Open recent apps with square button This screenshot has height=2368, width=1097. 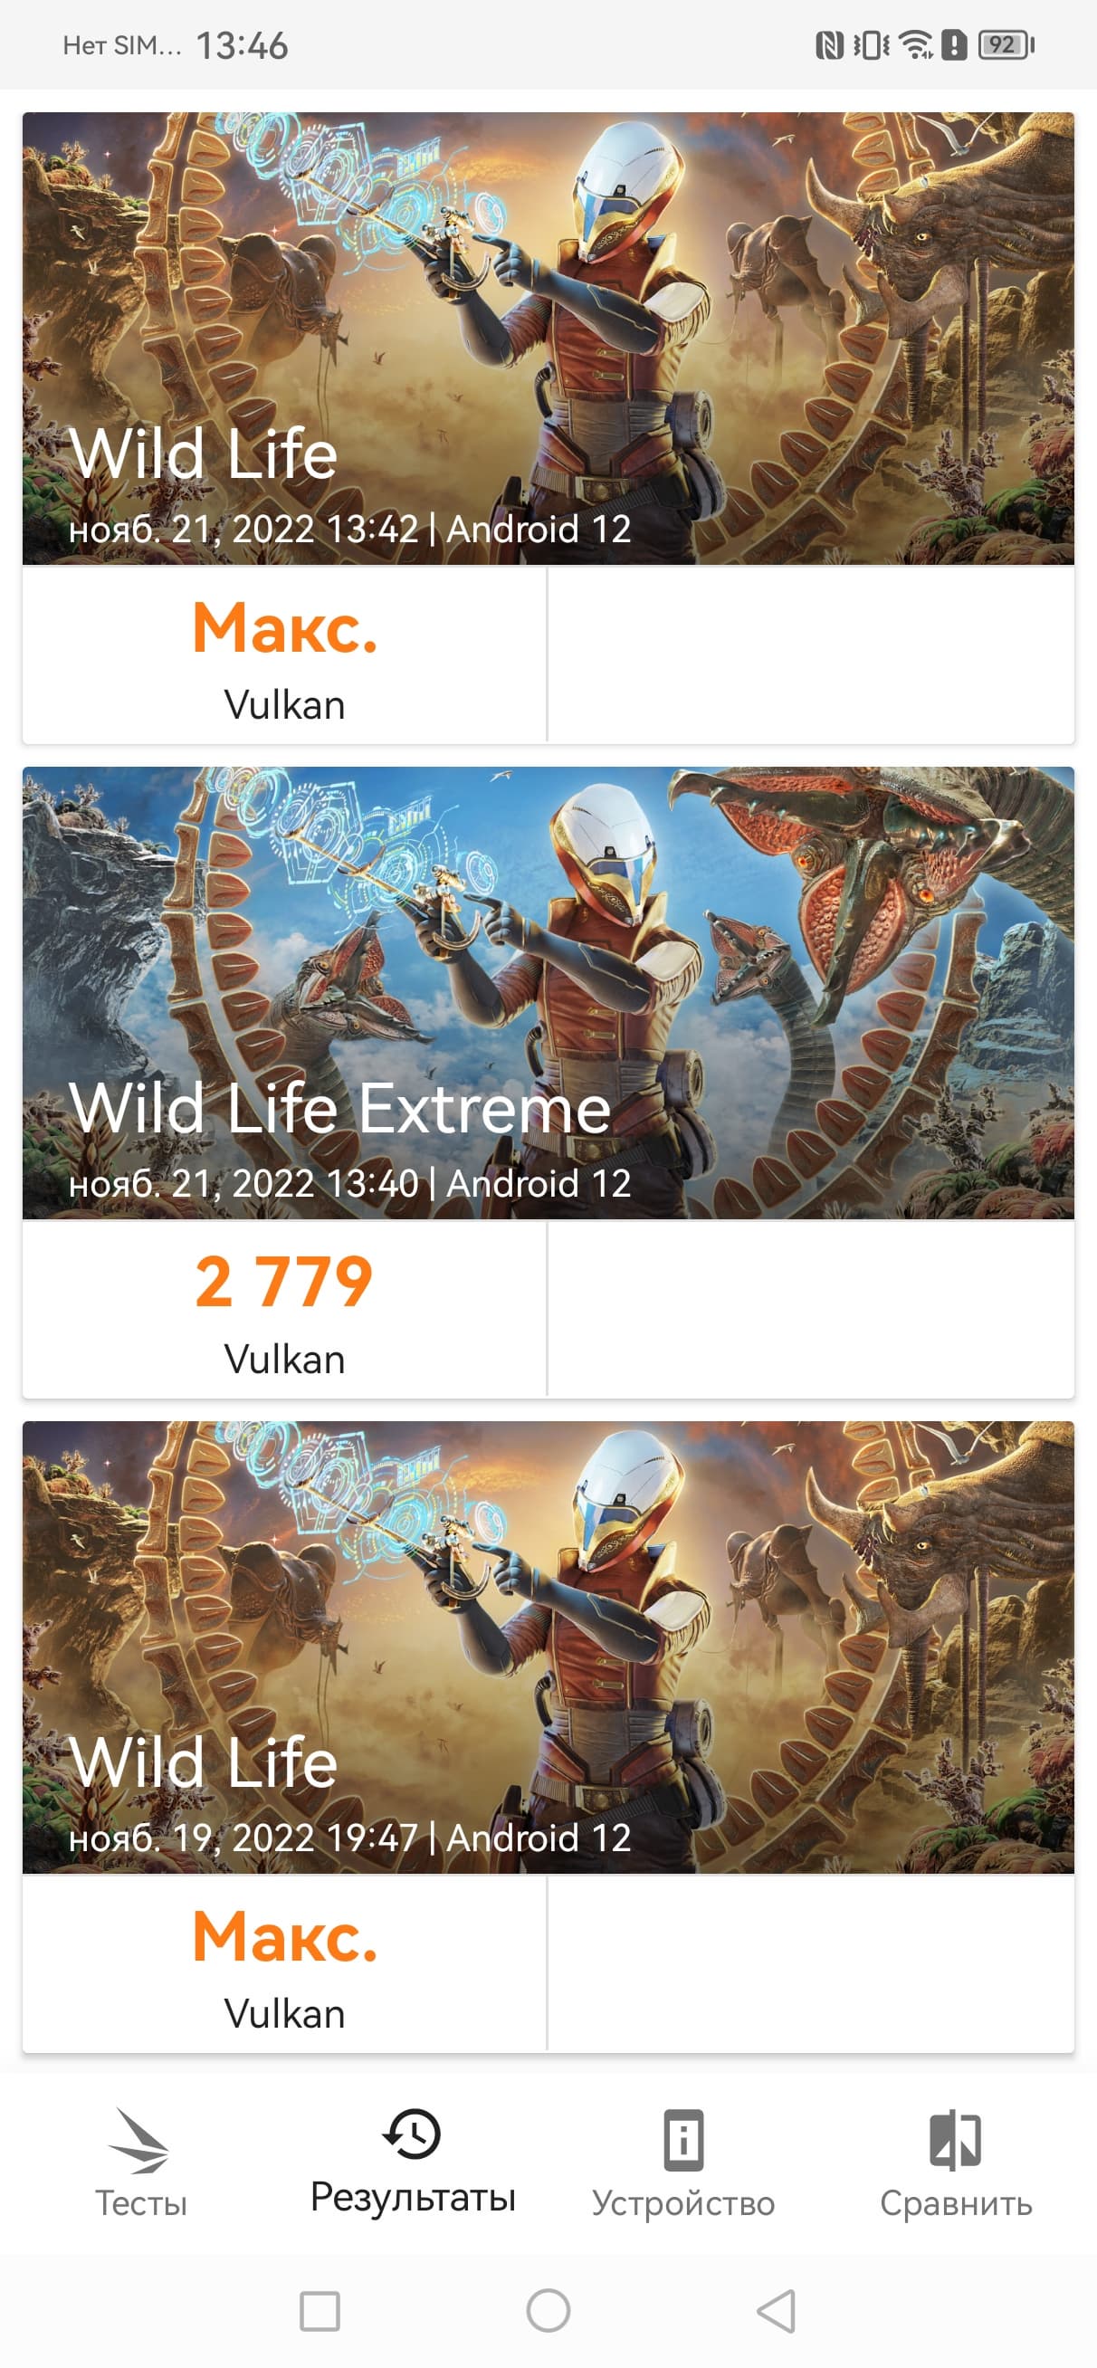[320, 2311]
